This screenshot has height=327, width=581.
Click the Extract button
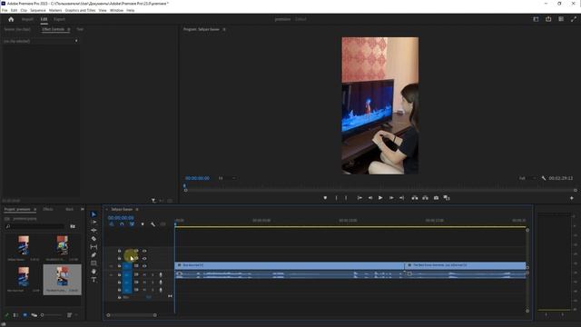(x=425, y=198)
